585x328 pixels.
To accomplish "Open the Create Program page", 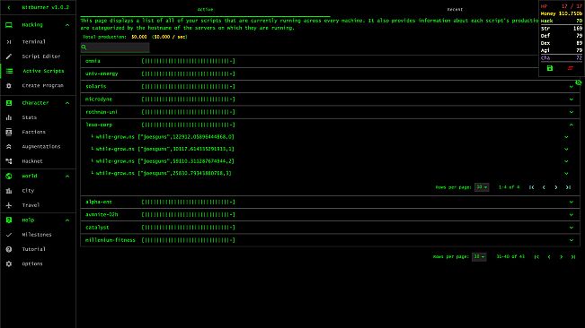I will [38, 85].
